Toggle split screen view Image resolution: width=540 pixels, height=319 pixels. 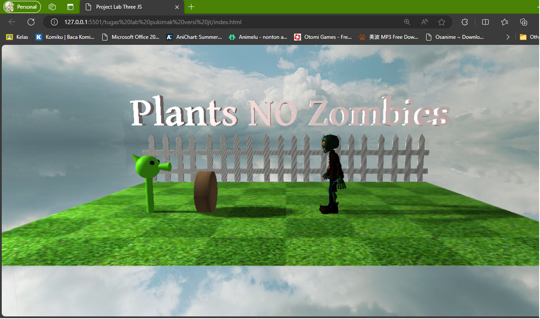[485, 22]
